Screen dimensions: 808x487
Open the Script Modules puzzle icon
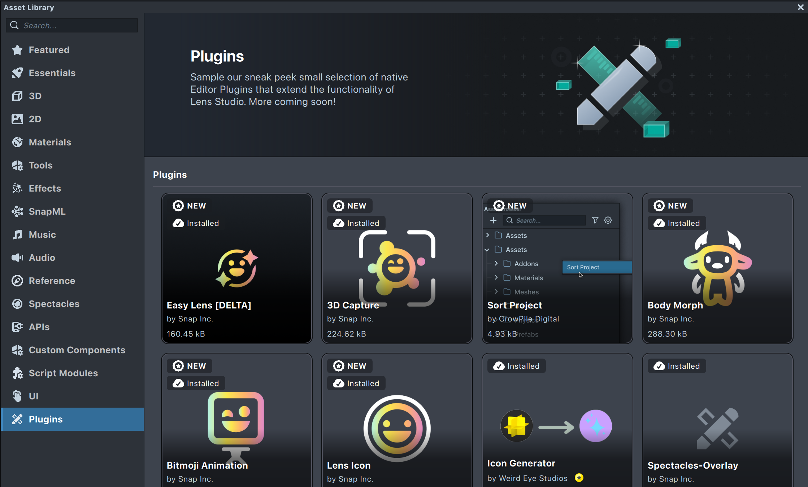[x=17, y=373]
